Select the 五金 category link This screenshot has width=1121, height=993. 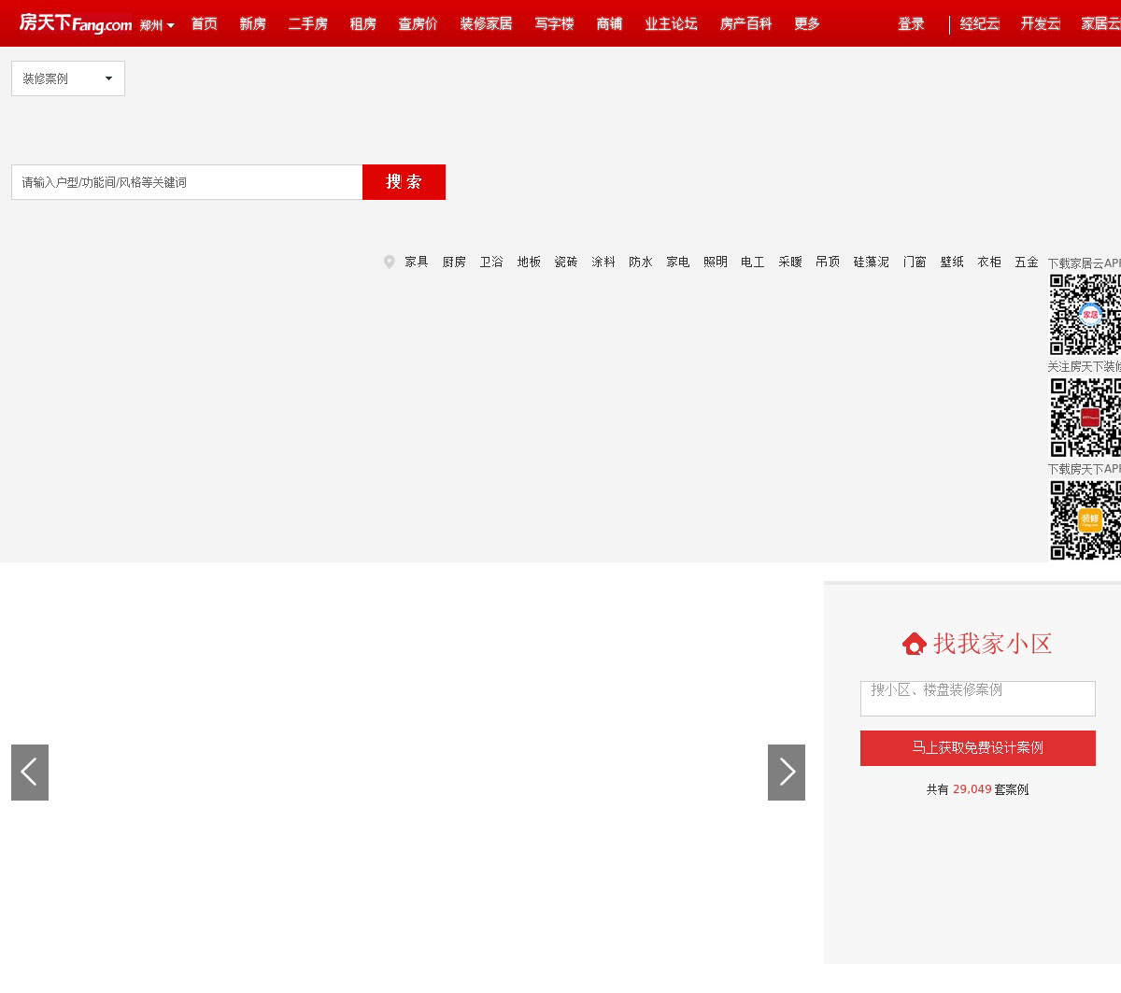pyautogui.click(x=1027, y=262)
